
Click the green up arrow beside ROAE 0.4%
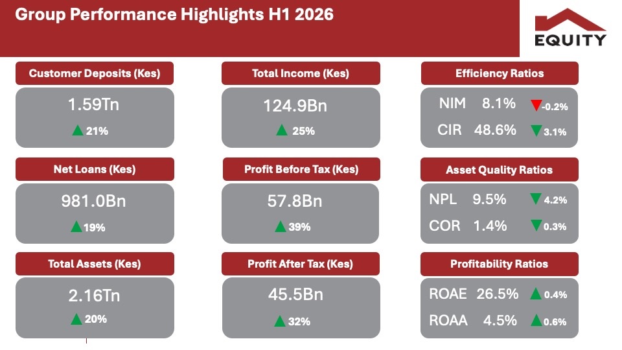pos(536,294)
